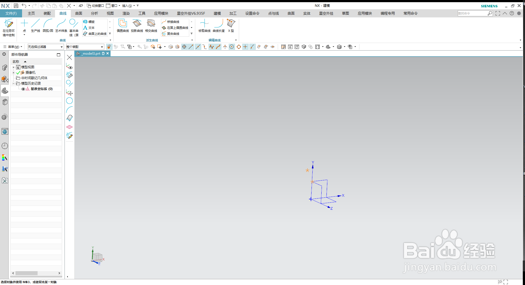Select the Studio Spline (艺术样条) tool
This screenshot has height=285, width=525.
pyautogui.click(x=61, y=26)
